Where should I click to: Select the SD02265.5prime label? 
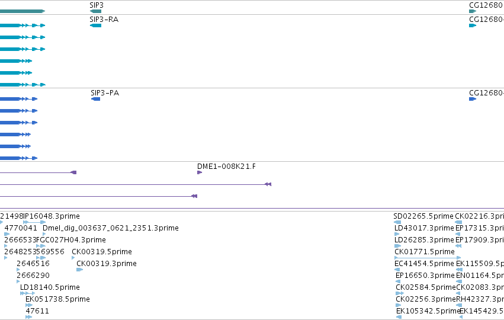click(423, 216)
